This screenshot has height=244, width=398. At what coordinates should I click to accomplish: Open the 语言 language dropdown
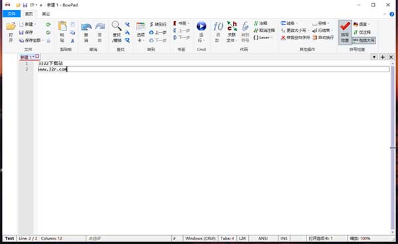click(x=362, y=25)
